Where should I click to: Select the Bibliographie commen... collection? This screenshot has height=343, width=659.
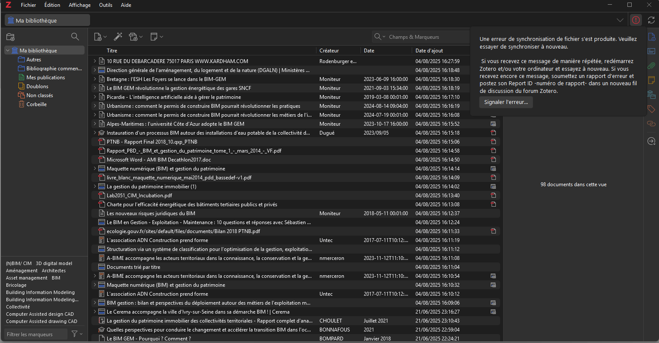pyautogui.click(x=54, y=69)
